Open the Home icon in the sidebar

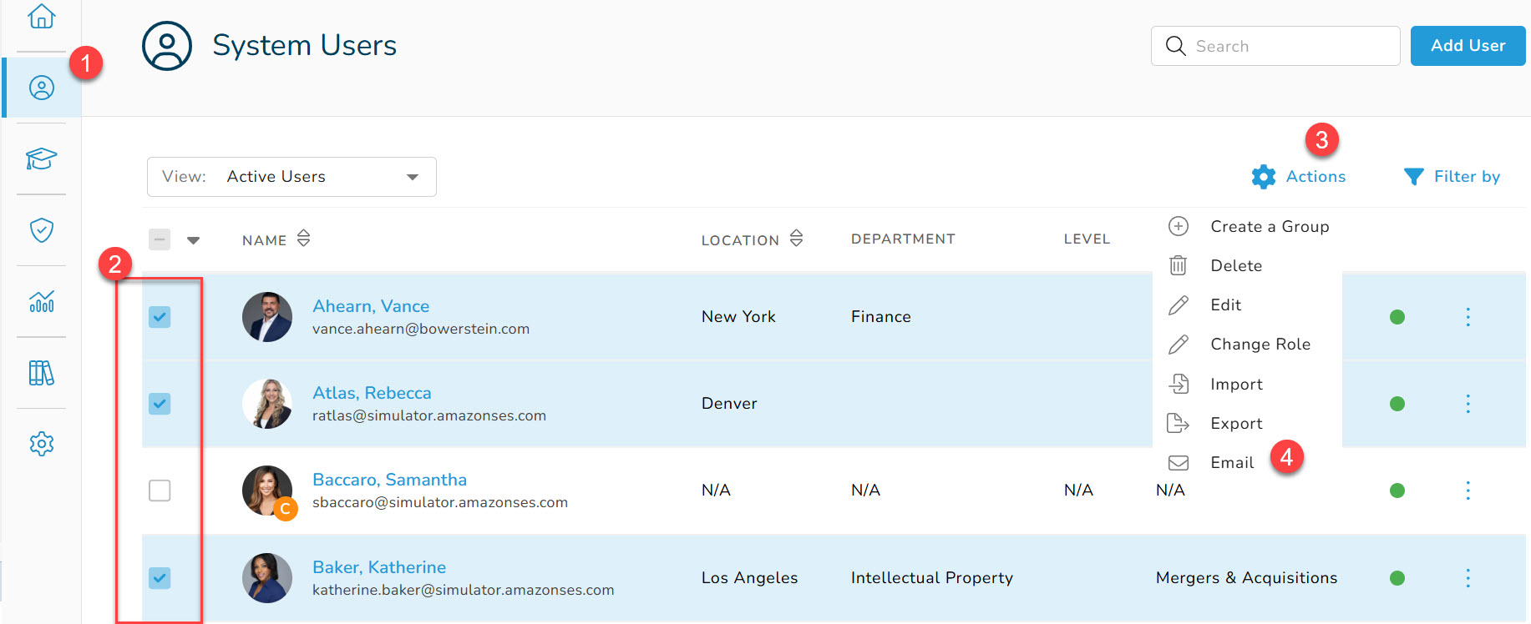coord(41,16)
